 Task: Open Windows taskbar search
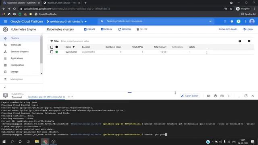(x=12, y=141)
